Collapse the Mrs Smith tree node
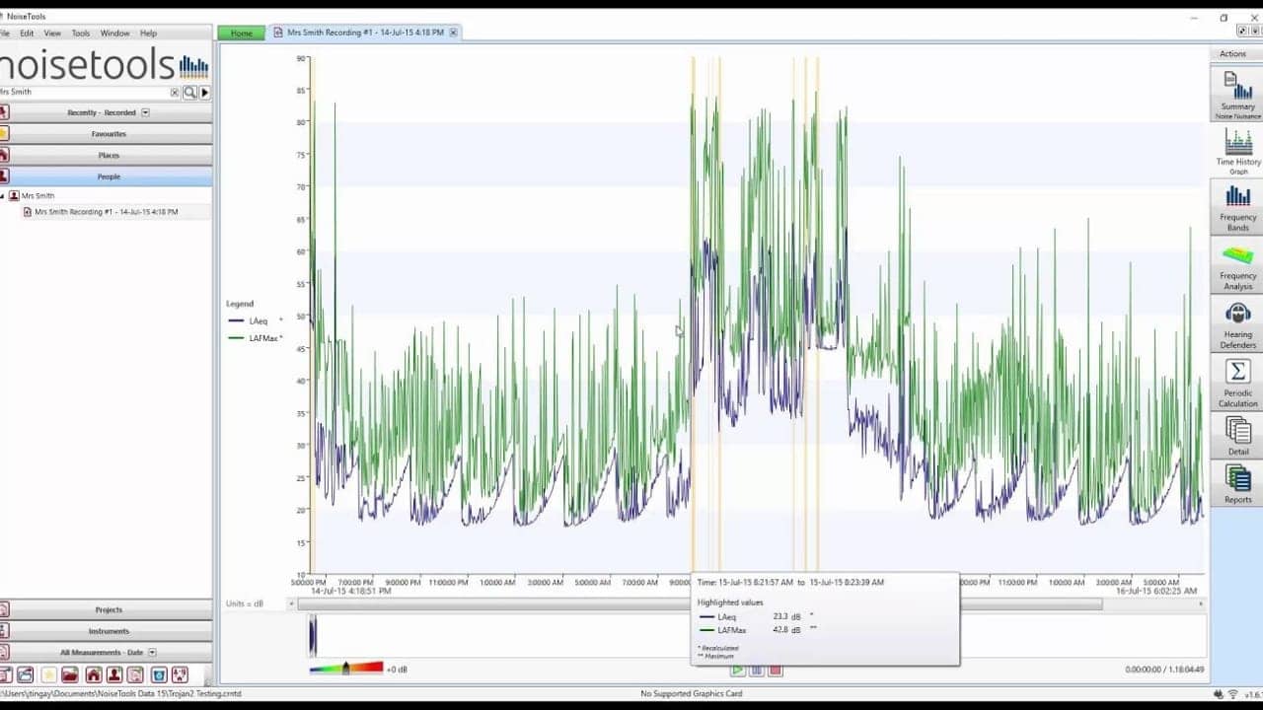This screenshot has width=1263, height=710. pyautogui.click(x=3, y=196)
